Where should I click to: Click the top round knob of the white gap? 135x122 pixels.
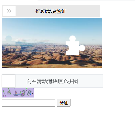click(73, 39)
